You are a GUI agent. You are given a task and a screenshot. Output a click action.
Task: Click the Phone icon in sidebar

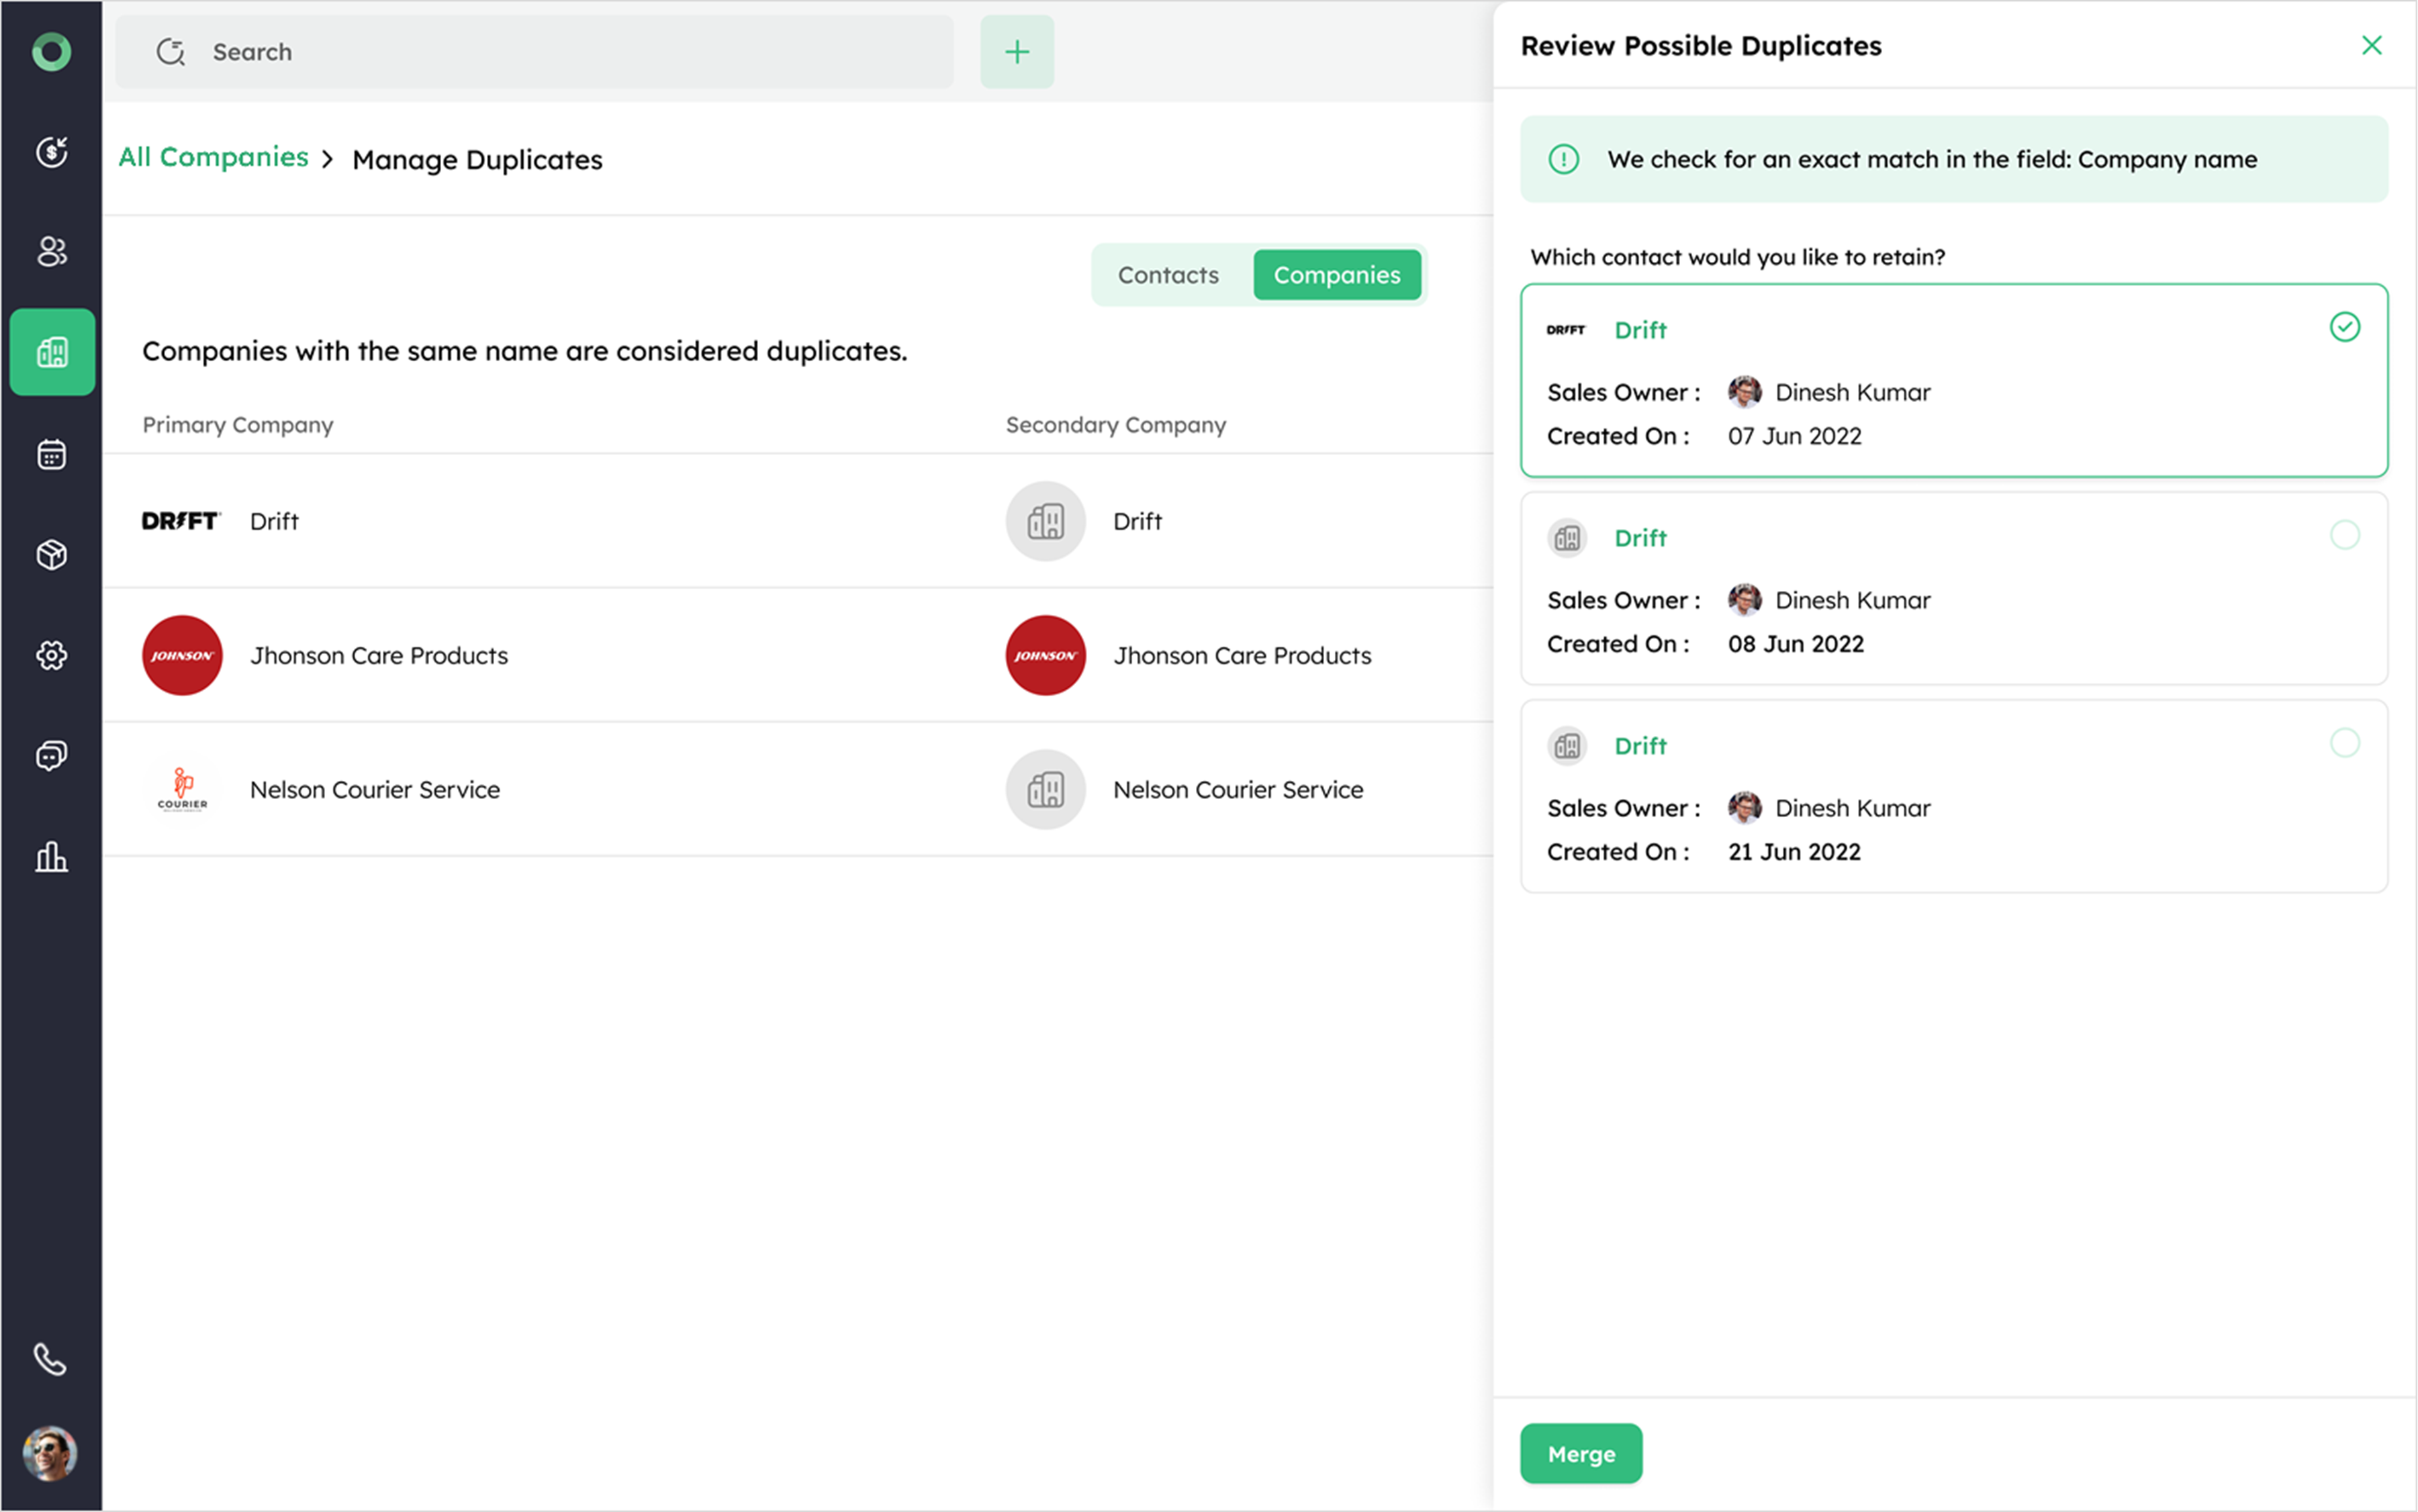(50, 1359)
